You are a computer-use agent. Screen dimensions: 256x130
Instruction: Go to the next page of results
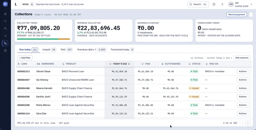[248, 123]
